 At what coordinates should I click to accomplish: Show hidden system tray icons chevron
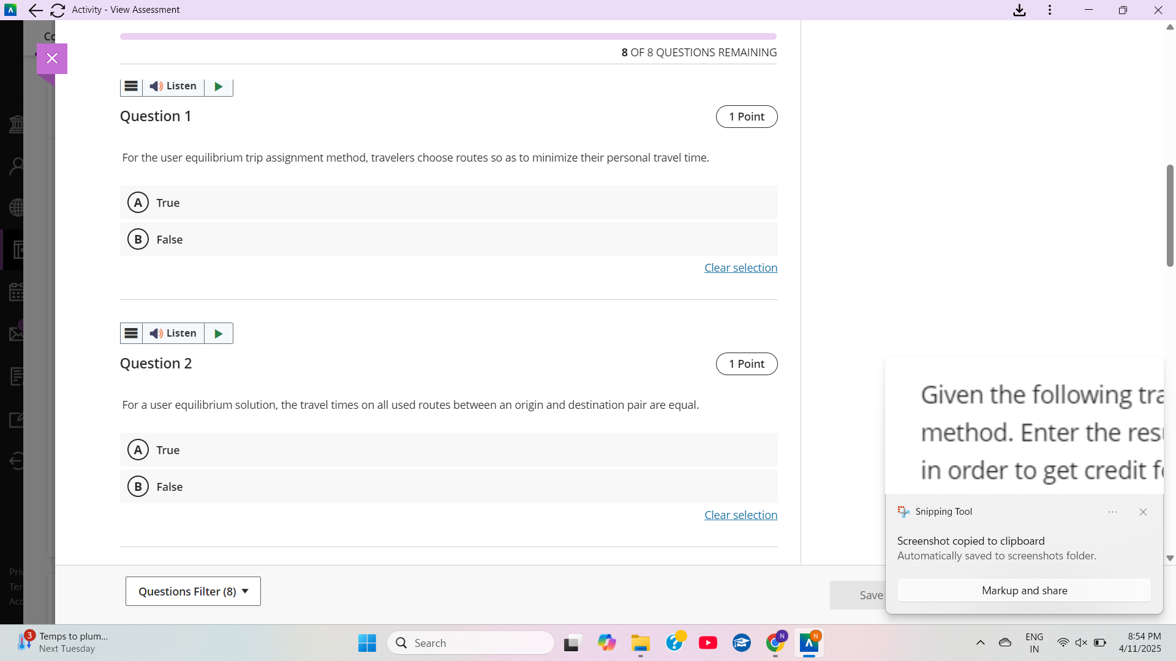pos(981,643)
